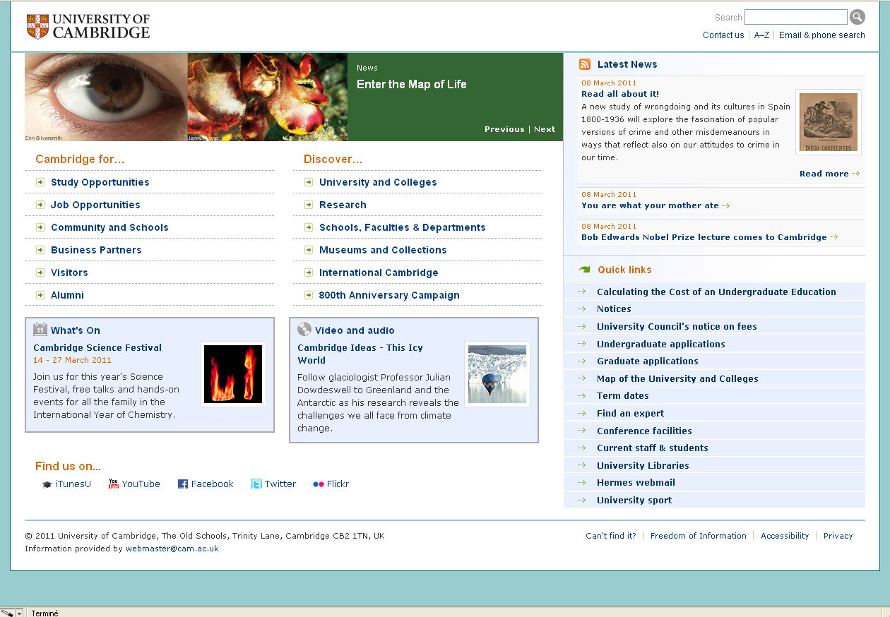Click in the Search text field
890x617 pixels.
click(796, 17)
